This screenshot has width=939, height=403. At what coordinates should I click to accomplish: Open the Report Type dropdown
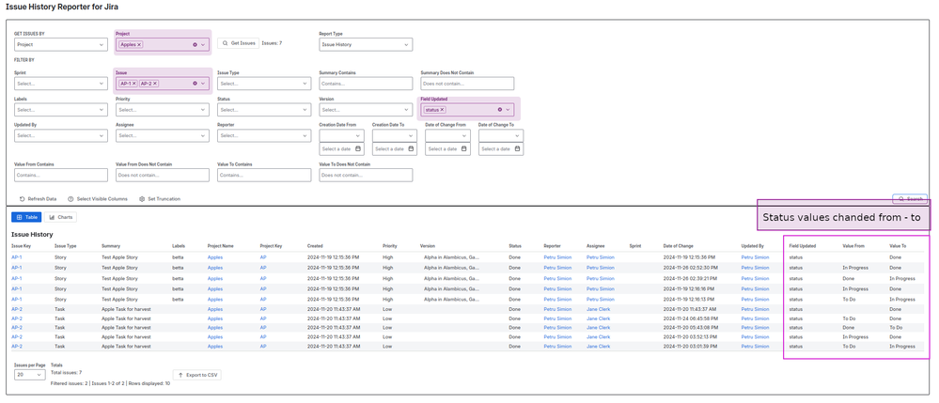[366, 44]
